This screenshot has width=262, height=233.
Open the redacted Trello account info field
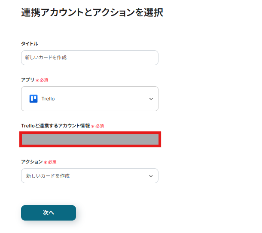click(x=90, y=139)
